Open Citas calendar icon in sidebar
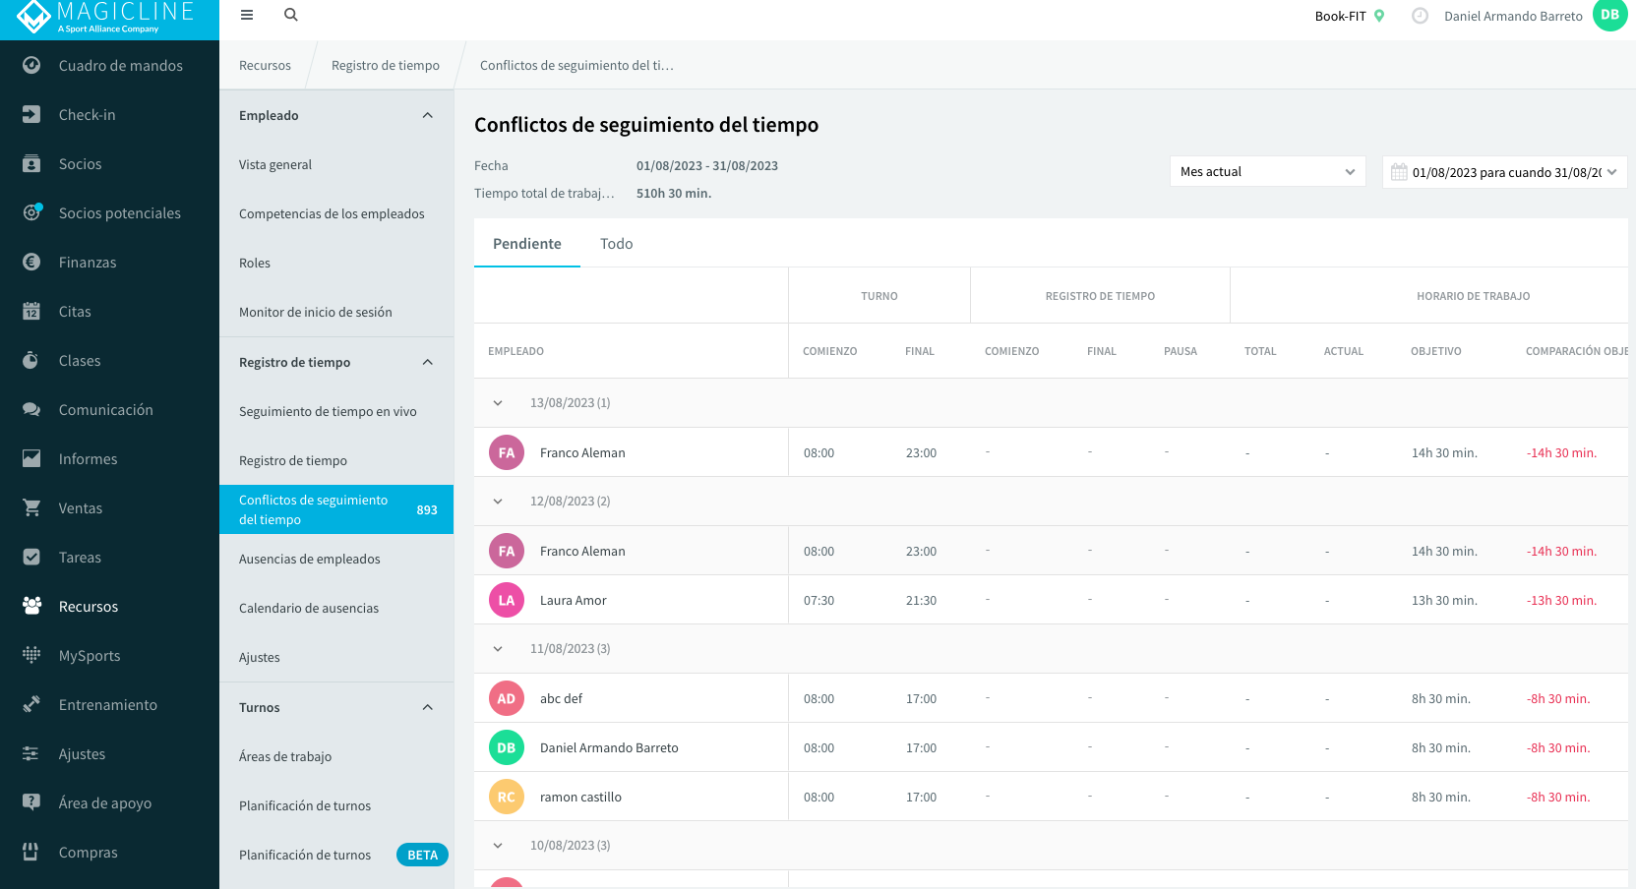 [x=31, y=311]
